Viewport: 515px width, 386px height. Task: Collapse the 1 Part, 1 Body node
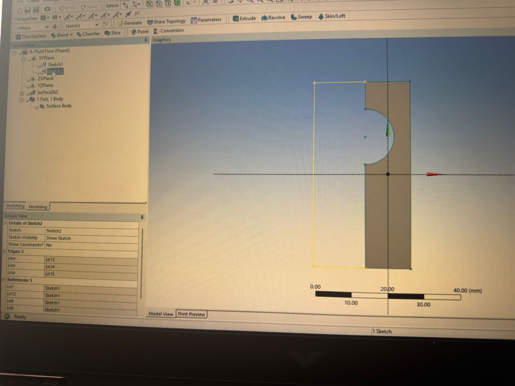(22, 100)
